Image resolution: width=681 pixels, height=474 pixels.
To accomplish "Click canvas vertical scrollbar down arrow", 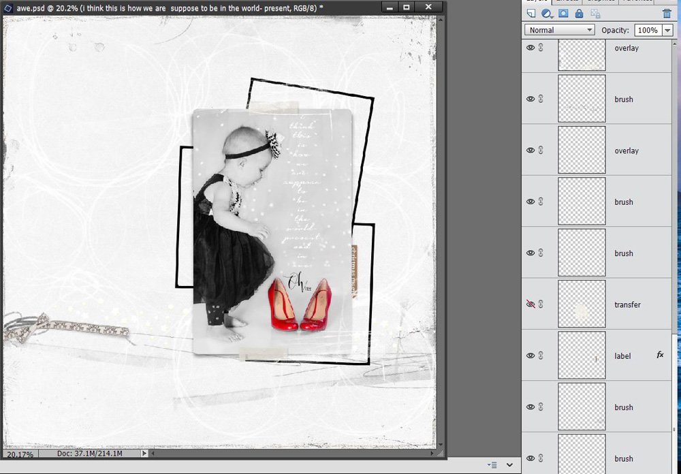I will tap(441, 445).
